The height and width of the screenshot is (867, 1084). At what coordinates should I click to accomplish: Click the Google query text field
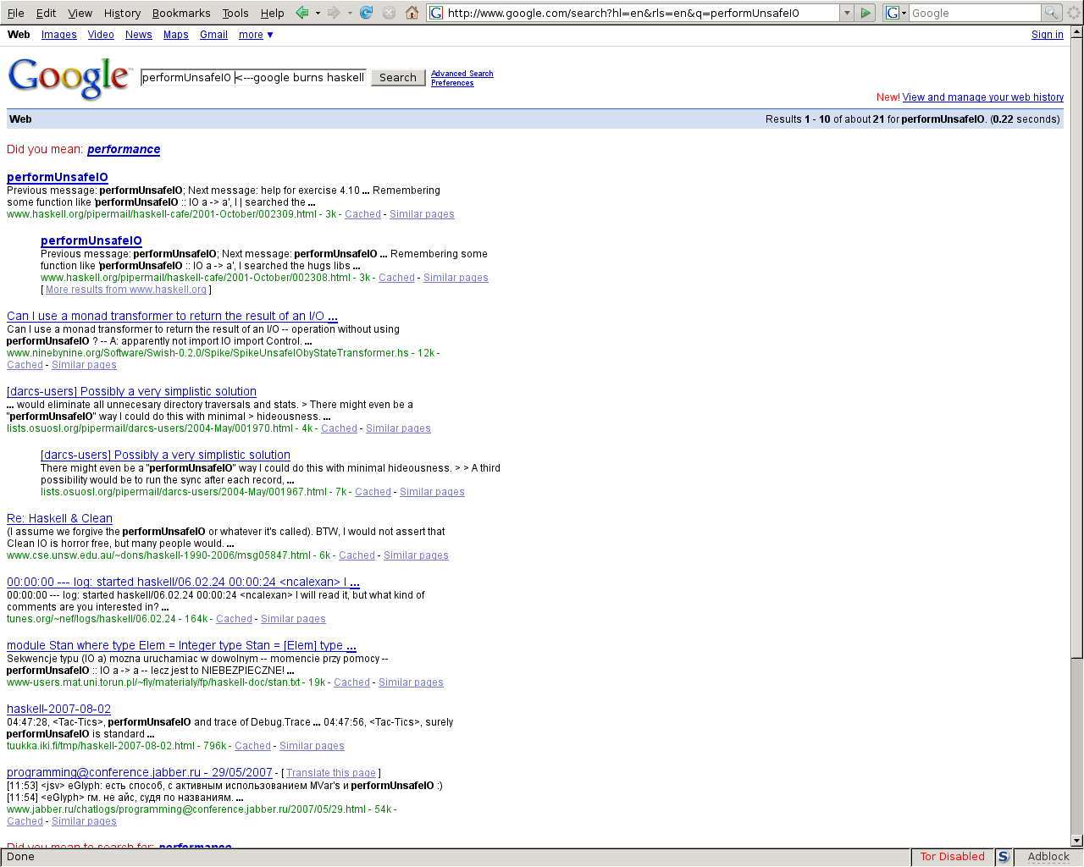(253, 77)
